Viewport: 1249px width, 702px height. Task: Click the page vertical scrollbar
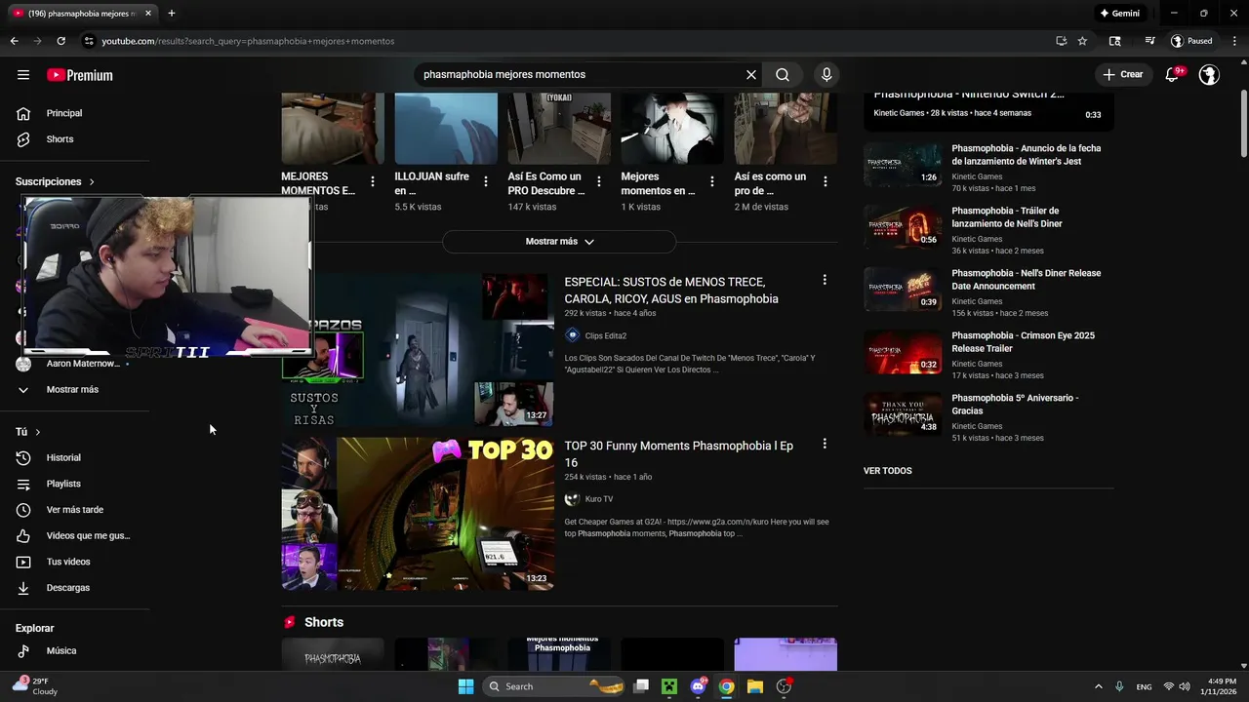pos(1244,123)
